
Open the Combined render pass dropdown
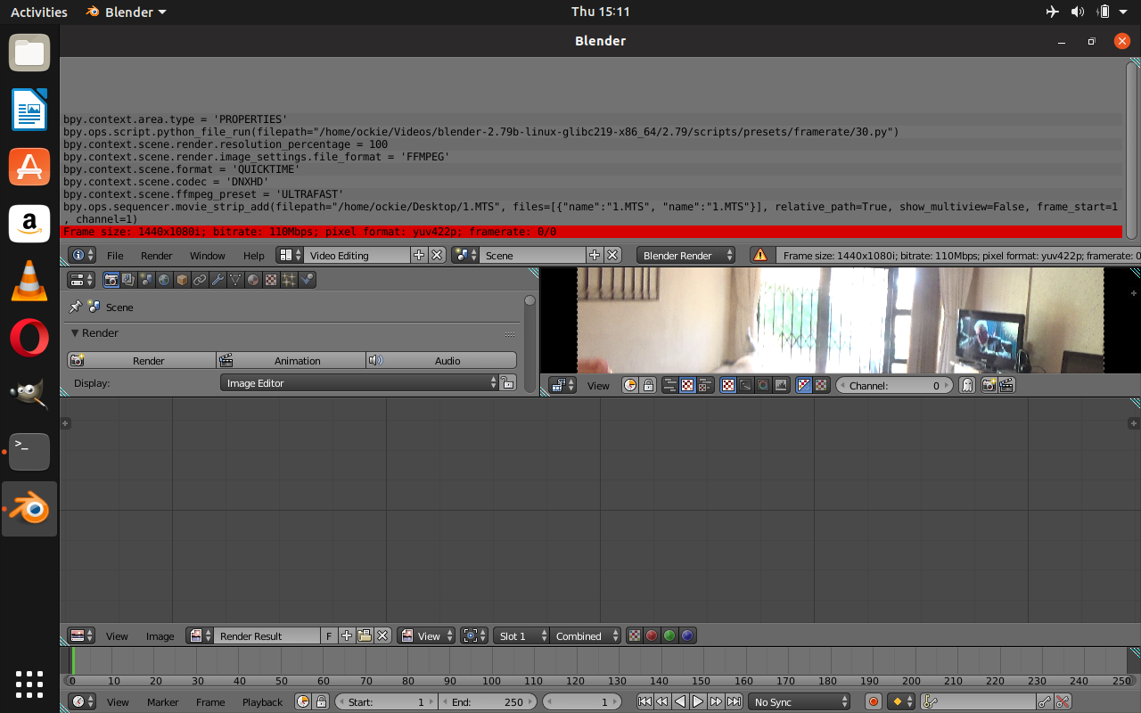point(586,636)
